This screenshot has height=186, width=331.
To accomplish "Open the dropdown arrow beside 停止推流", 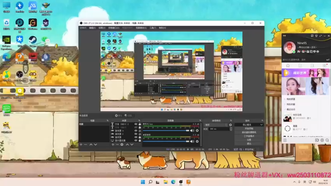I will coord(261,125).
